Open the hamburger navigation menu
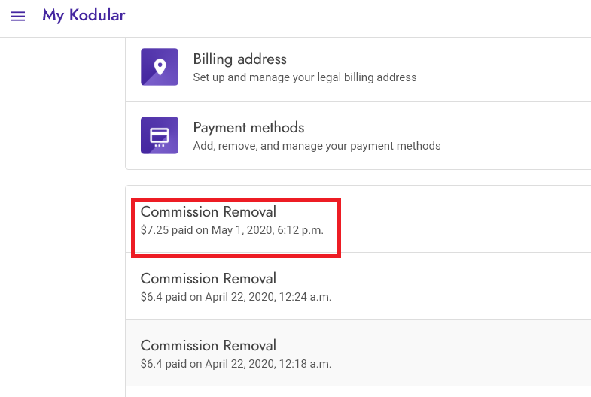 pyautogui.click(x=17, y=17)
